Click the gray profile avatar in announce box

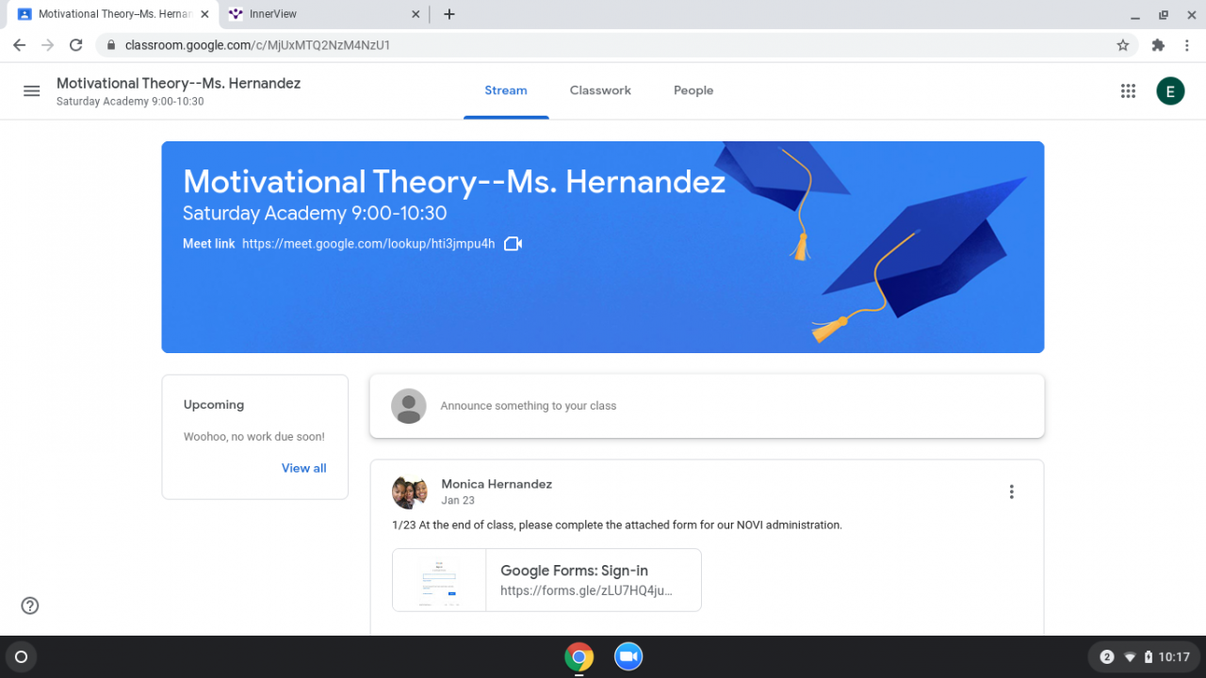tap(409, 406)
